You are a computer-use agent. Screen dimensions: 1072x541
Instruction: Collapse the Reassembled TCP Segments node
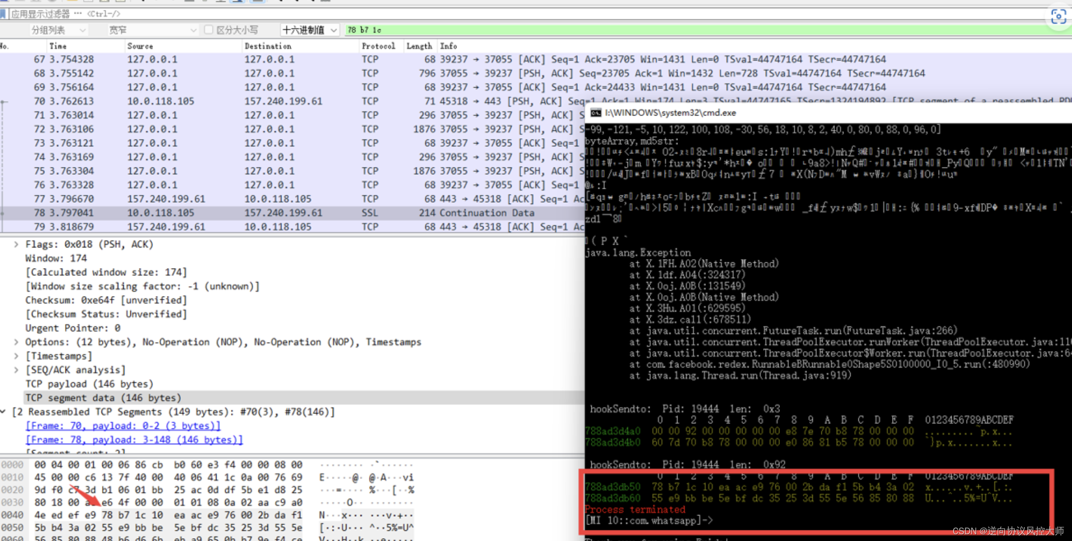click(x=4, y=412)
